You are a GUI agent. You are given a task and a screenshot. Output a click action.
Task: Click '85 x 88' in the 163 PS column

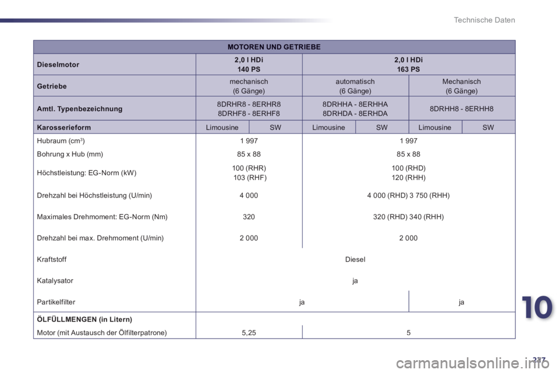pyautogui.click(x=409, y=154)
